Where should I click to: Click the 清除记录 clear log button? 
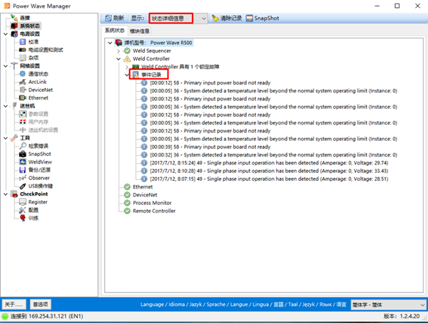(227, 18)
